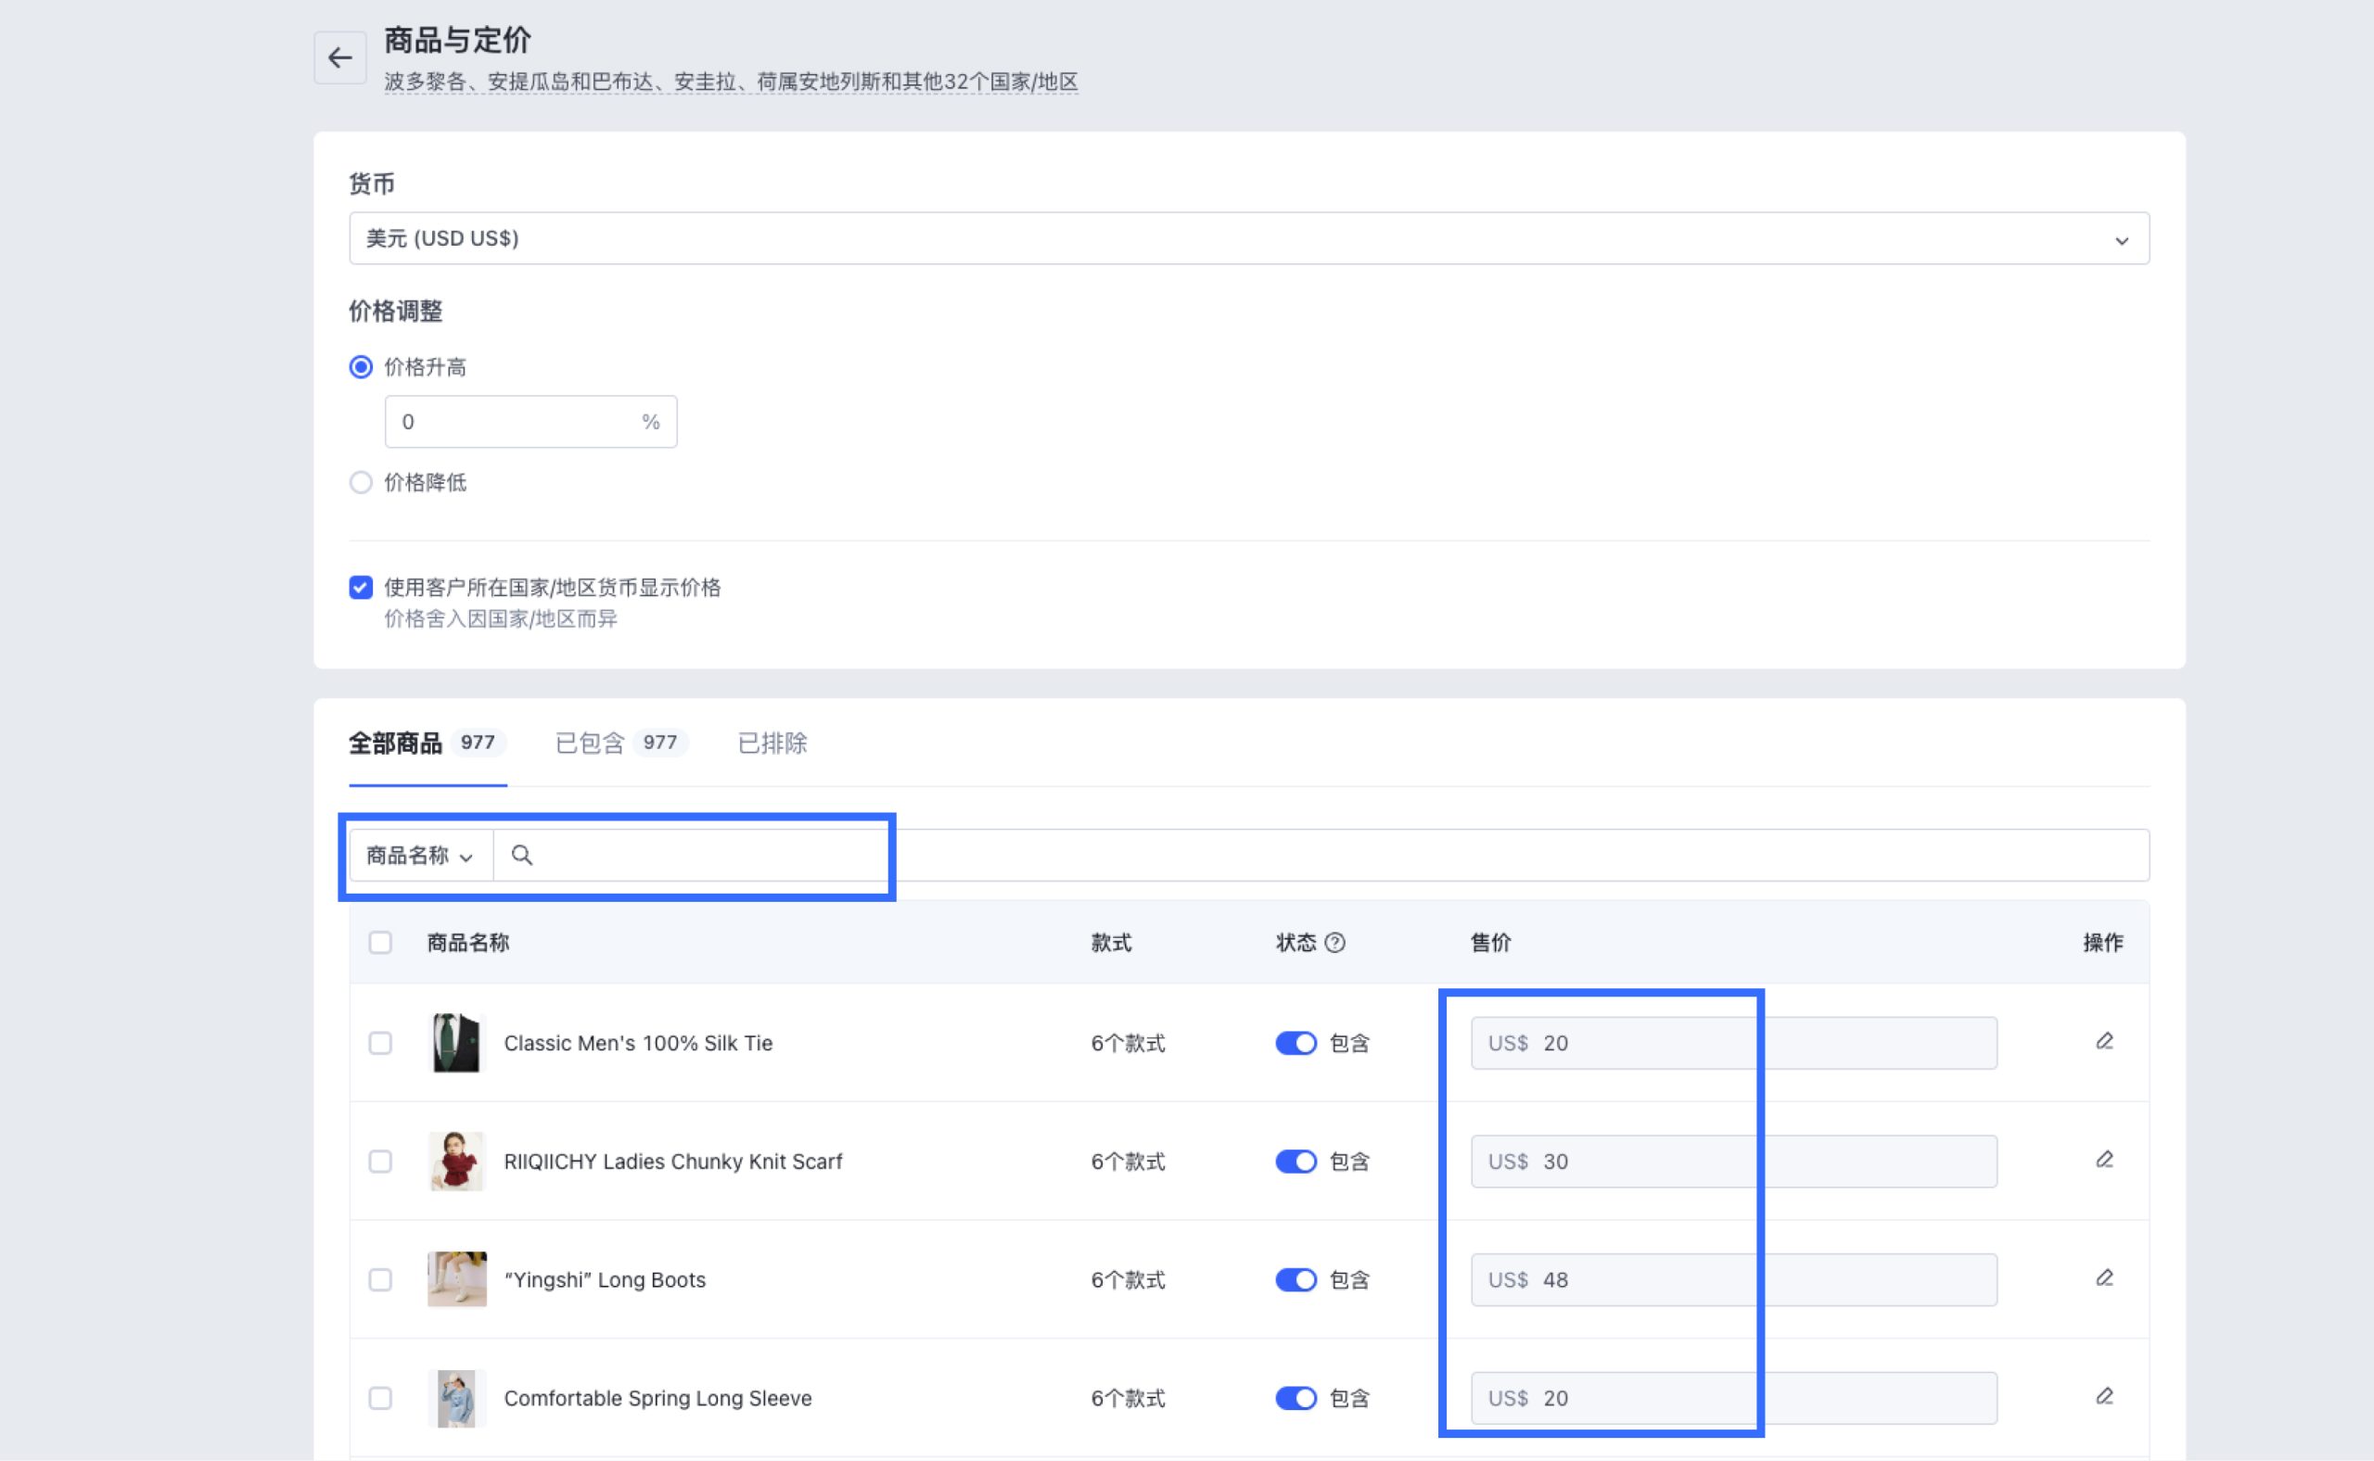Viewport: 2374px width, 1461px height.
Task: Open the countries/regions link under the title
Action: pos(731,83)
